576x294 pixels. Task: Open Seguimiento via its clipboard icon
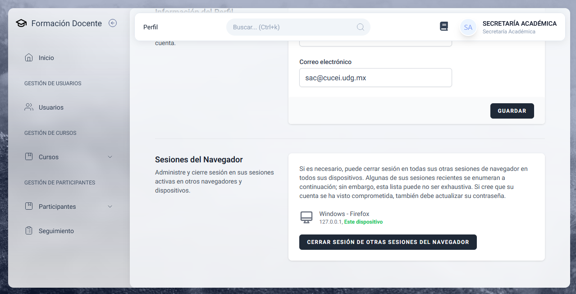click(29, 231)
